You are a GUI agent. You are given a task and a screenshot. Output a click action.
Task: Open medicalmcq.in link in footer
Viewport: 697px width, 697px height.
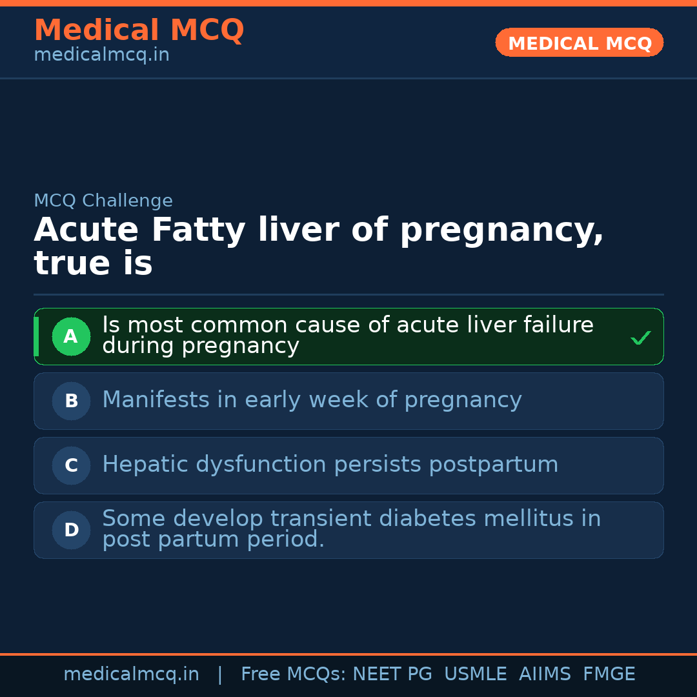pyautogui.click(x=131, y=674)
